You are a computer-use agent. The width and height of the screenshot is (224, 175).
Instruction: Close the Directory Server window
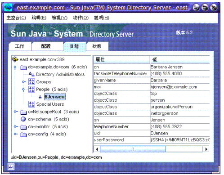(214, 7)
